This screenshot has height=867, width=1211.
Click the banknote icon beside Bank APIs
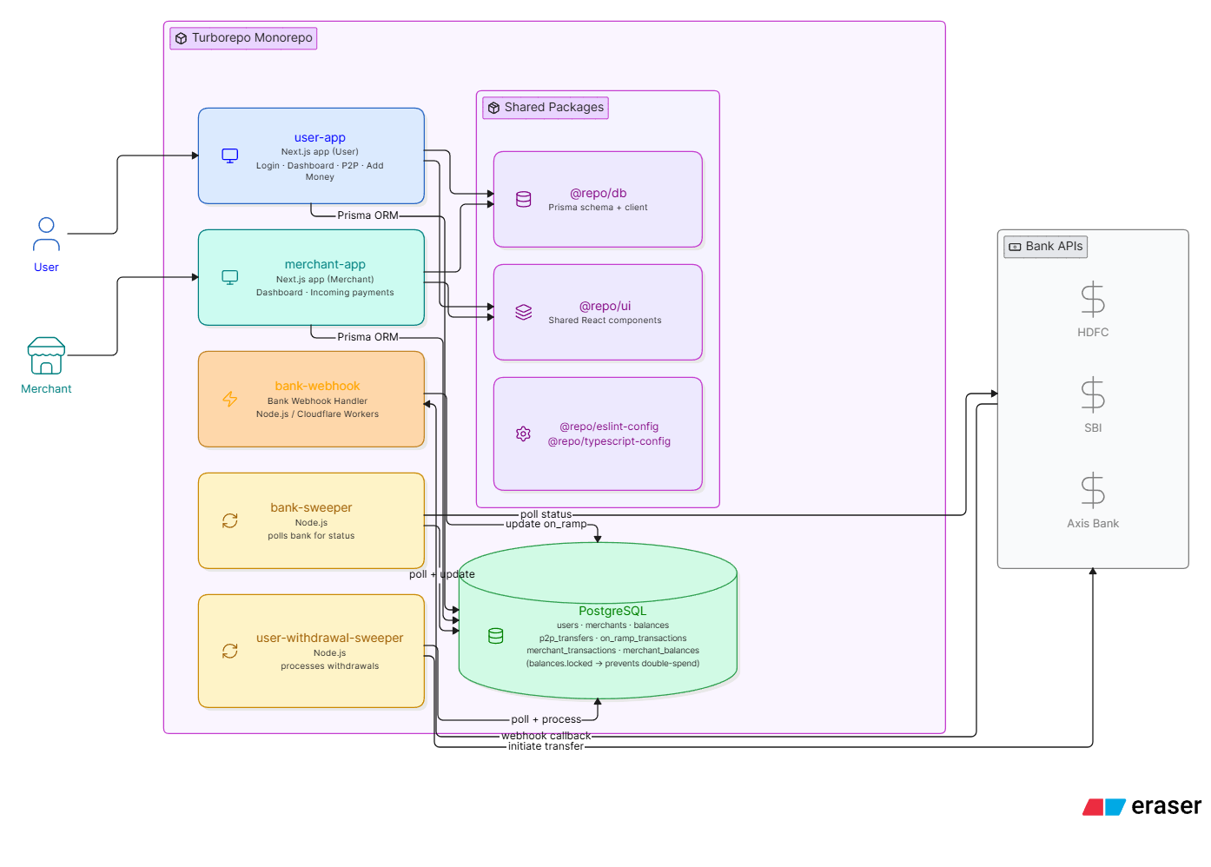[x=1015, y=247]
